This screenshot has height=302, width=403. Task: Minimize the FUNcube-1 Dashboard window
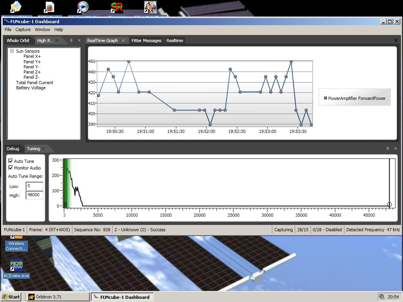click(383, 22)
